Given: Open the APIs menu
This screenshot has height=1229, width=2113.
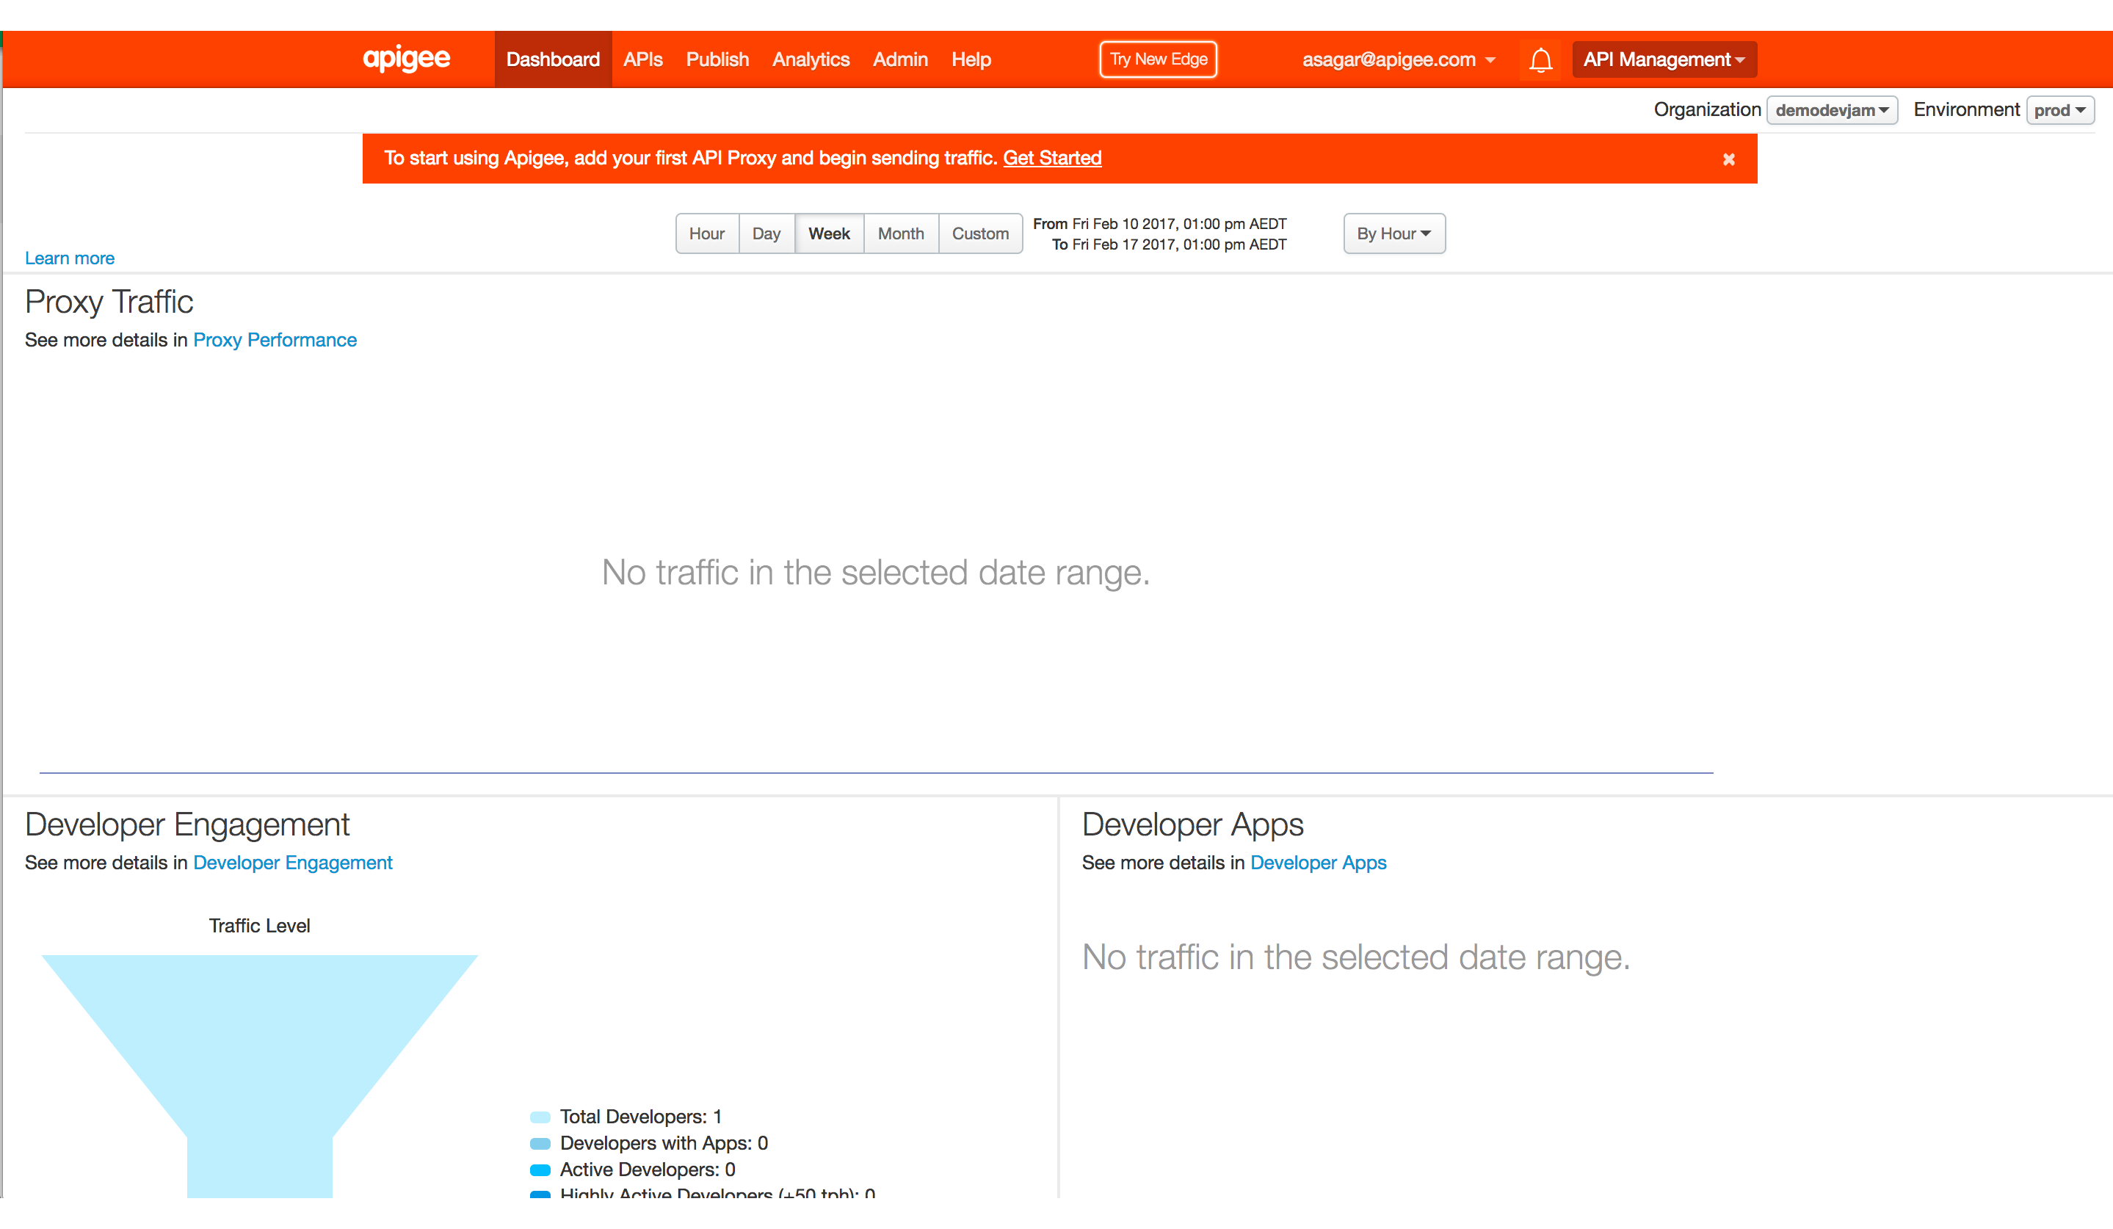Looking at the screenshot, I should pos(642,59).
